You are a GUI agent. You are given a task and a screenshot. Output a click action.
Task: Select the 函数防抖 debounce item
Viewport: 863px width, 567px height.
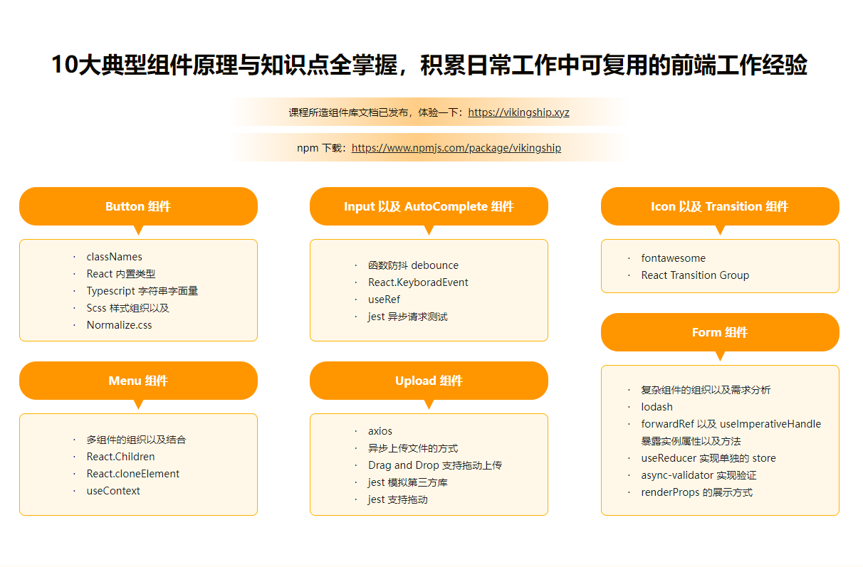click(x=413, y=265)
